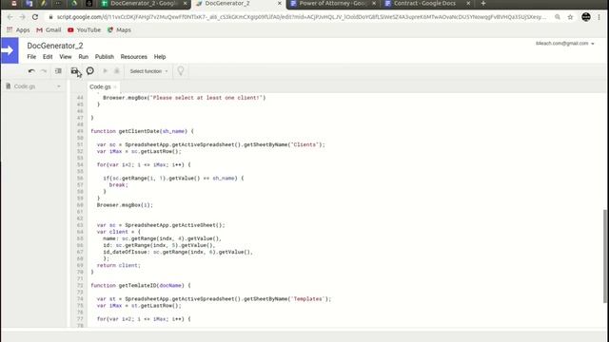Open current project's triggers clock icon

click(x=90, y=71)
